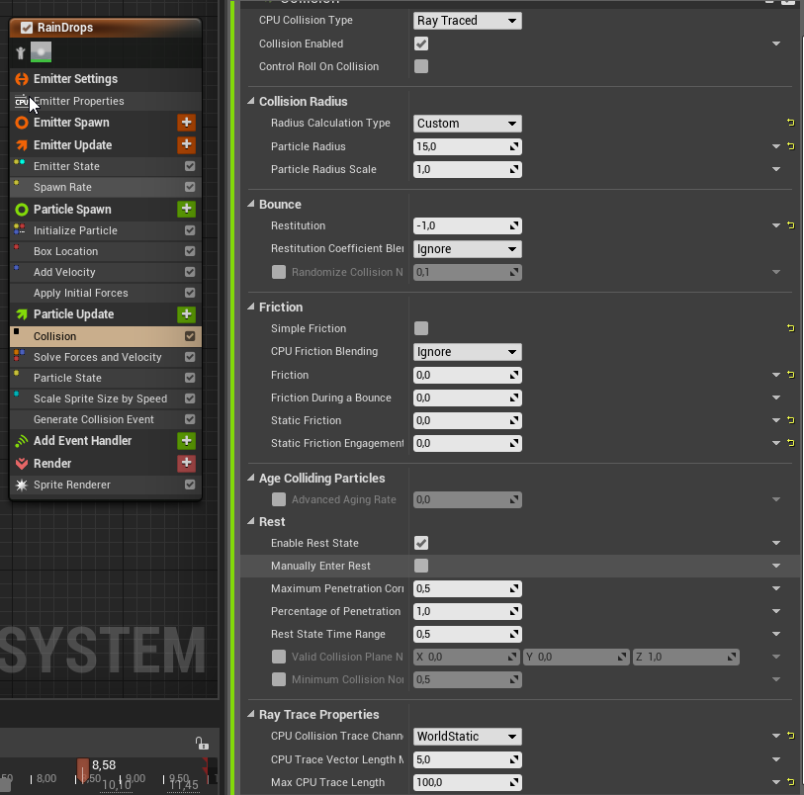Click the RainDrops emitter thumbnail
The image size is (804, 795).
coord(41,52)
